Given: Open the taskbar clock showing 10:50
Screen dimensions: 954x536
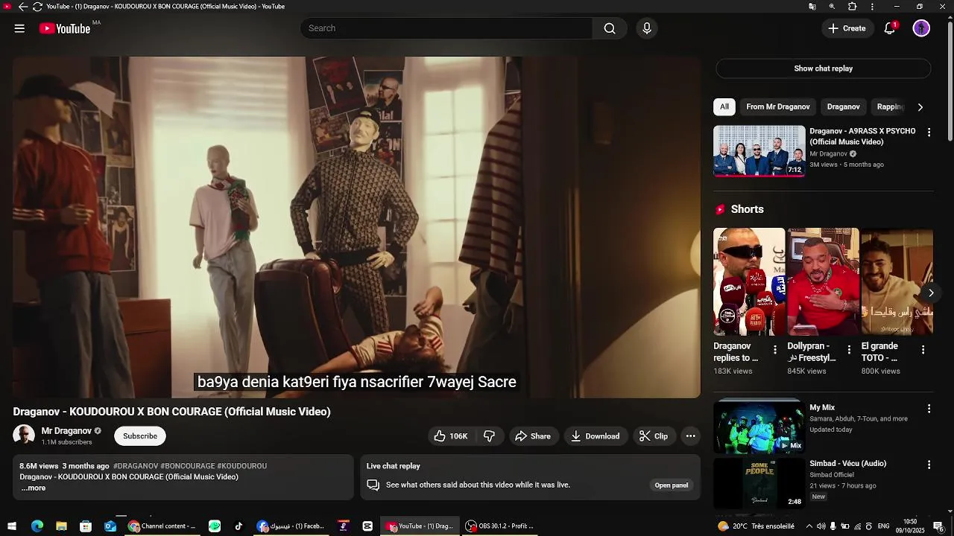Looking at the screenshot, I should click(x=910, y=526).
